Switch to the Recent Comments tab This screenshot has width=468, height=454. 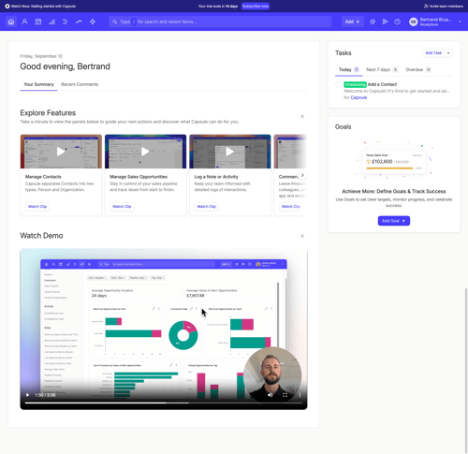(80, 84)
